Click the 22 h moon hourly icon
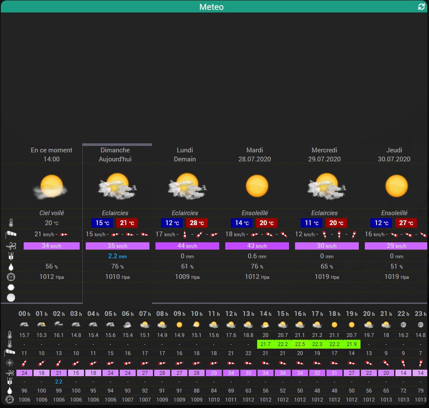The width and height of the screenshot is (429, 408). pos(403,325)
